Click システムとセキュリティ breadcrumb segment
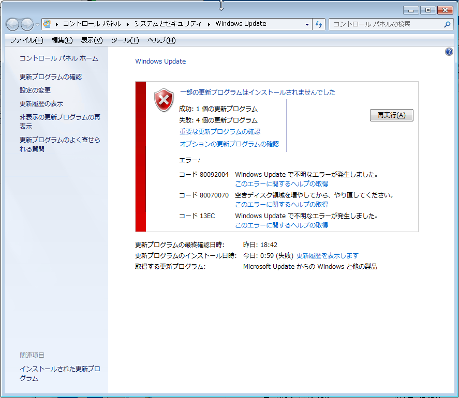This screenshot has height=398, width=459. 168,24
